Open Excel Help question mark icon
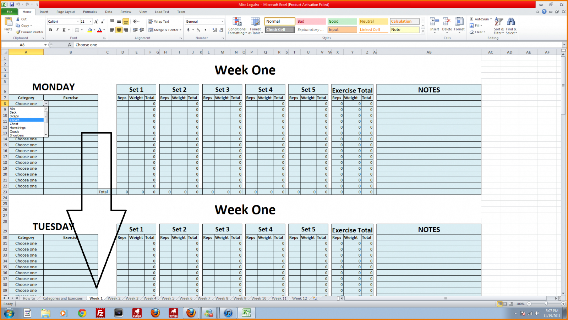Screen dimensions: 568x320 pyautogui.click(x=544, y=12)
